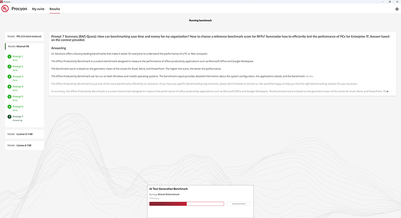Image resolution: width=401 pixels, height=218 pixels.
Task: Click the Prompt 6 green number badge
Action: 9,106
